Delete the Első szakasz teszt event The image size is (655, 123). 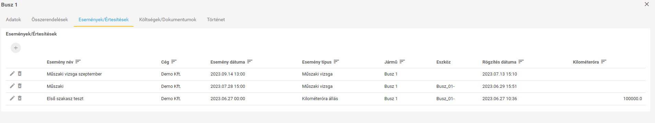(x=20, y=98)
